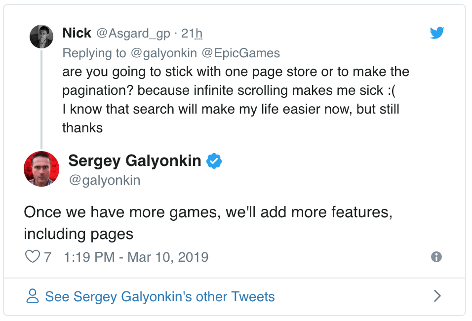Open Sergey Galyonkin's avatar photo
Image resolution: width=472 pixels, height=321 pixels.
[x=41, y=168]
